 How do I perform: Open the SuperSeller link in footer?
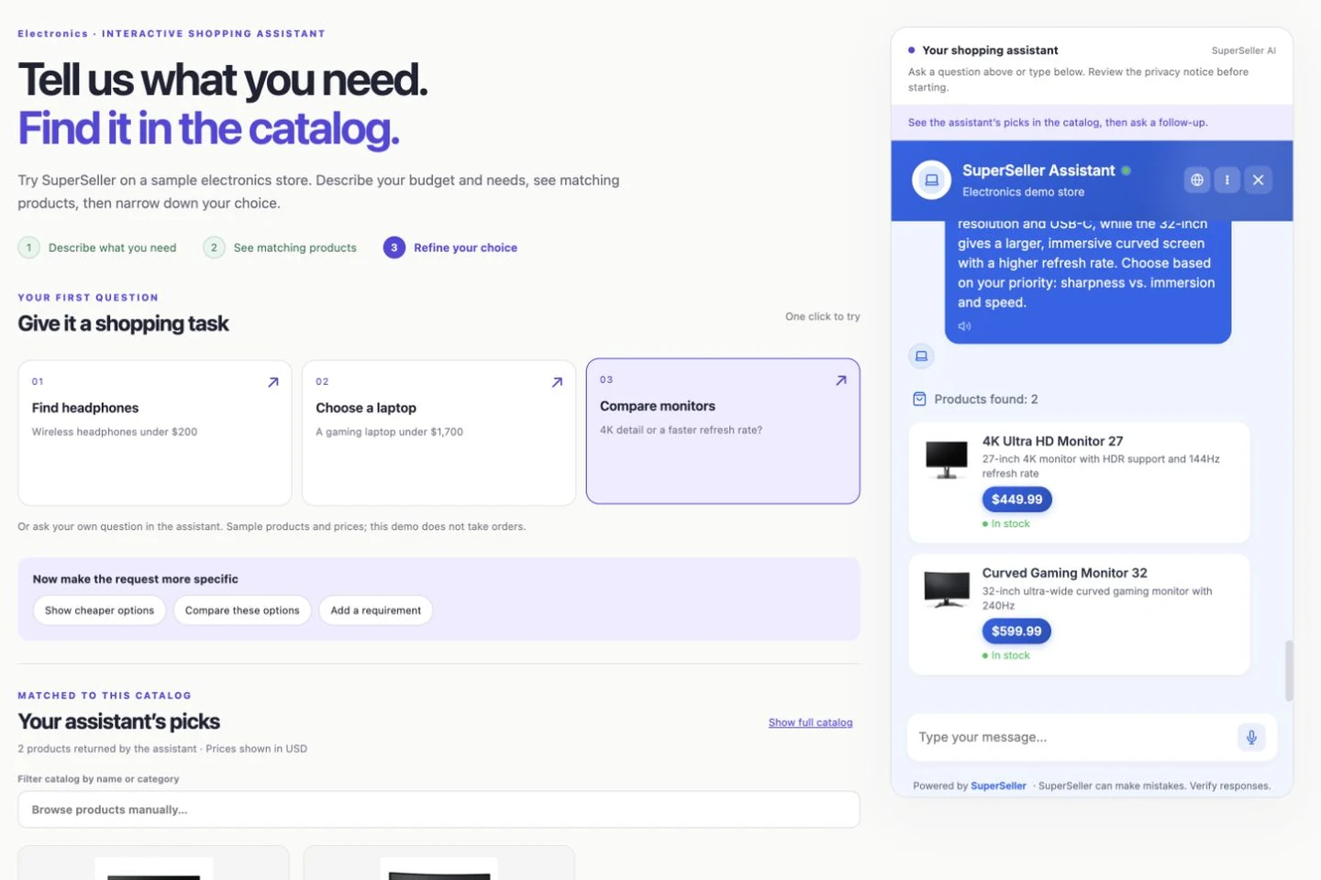point(998,786)
